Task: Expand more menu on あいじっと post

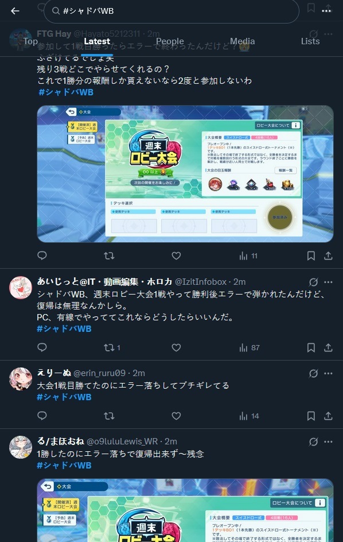Action: tap(328, 282)
